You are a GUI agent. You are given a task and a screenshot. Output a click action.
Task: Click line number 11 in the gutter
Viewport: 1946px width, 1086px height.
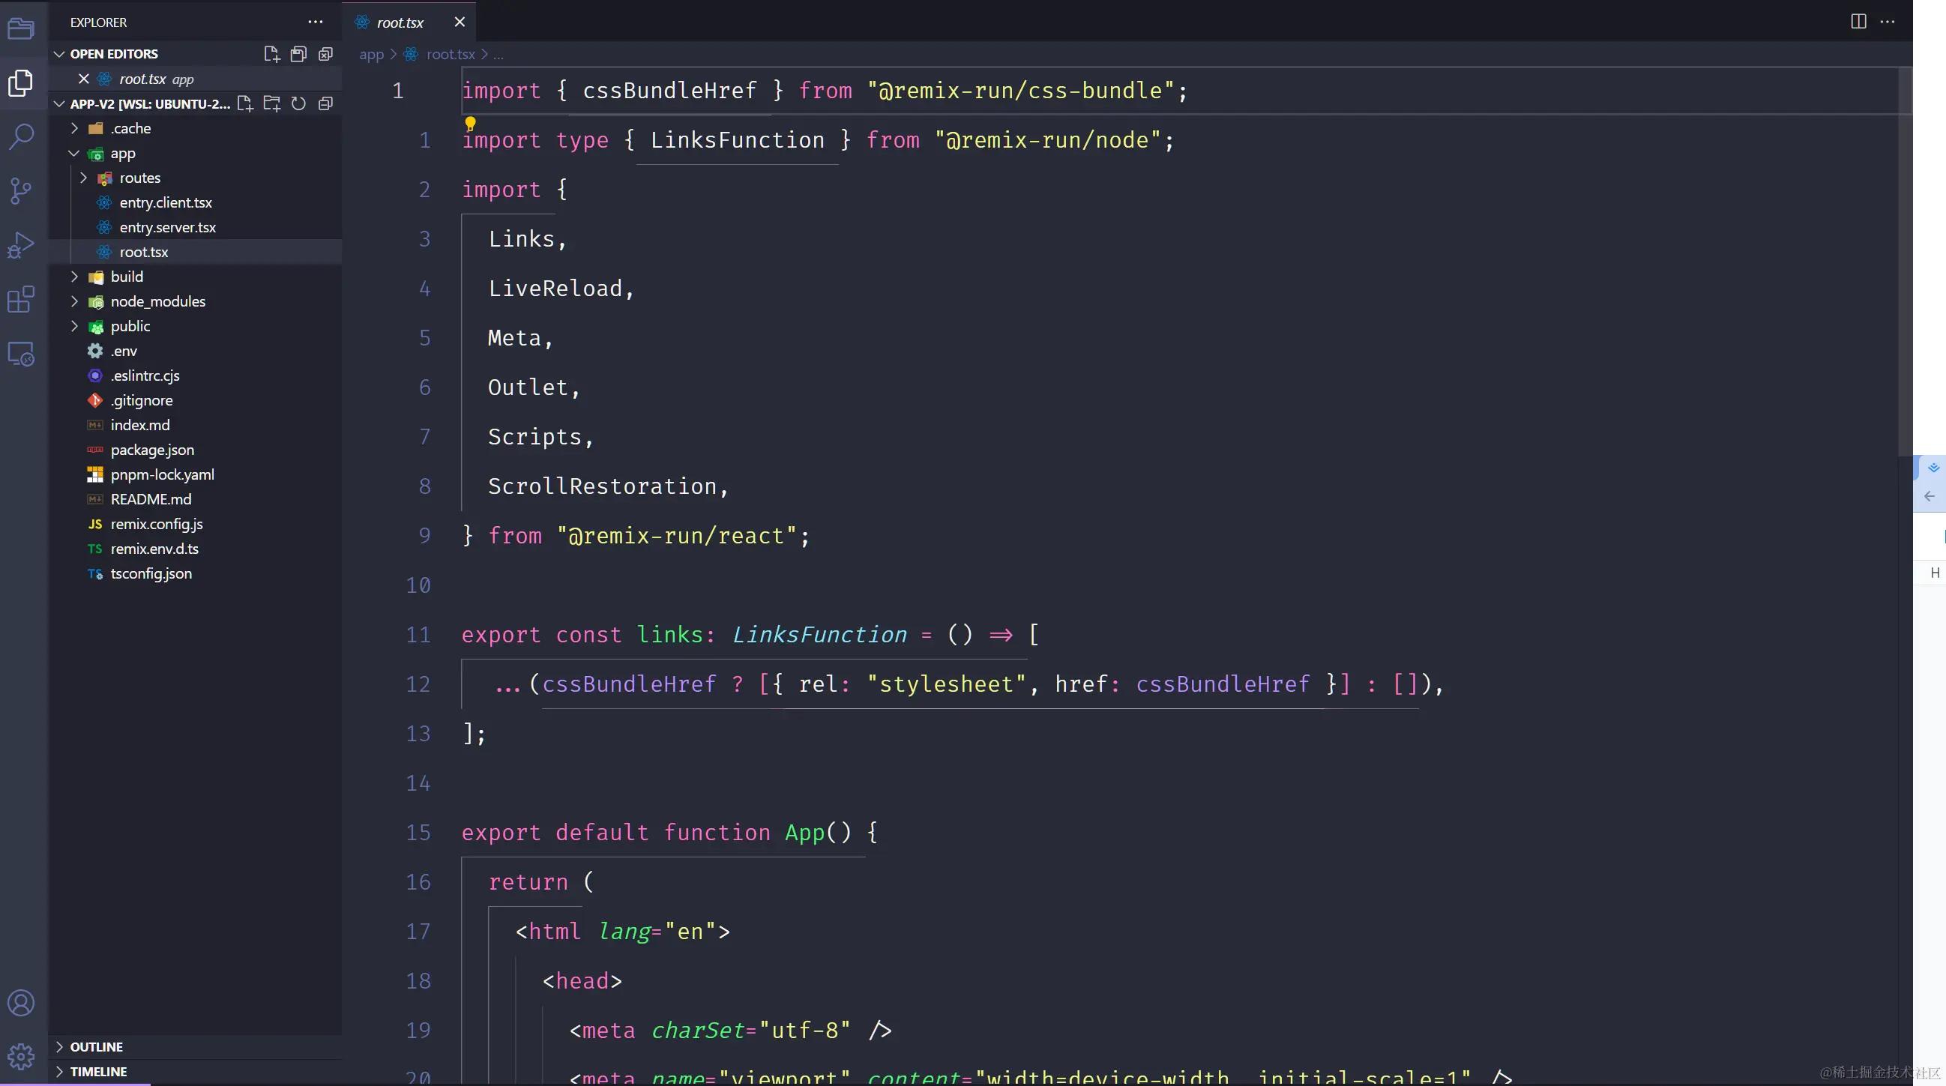click(x=418, y=634)
